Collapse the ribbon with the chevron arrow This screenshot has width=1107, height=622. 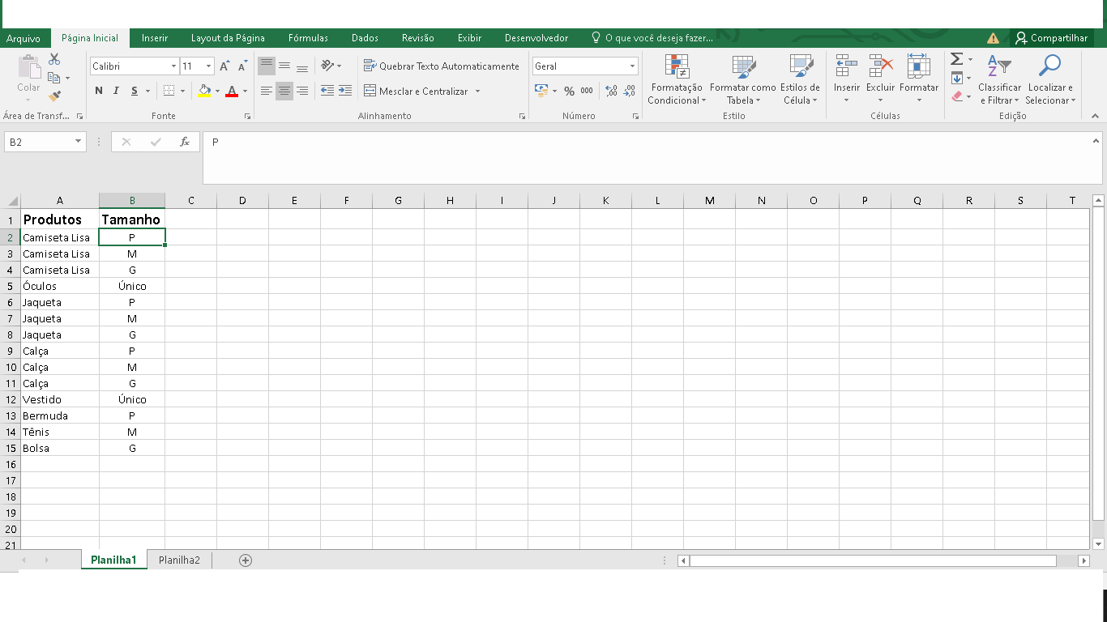click(x=1096, y=117)
